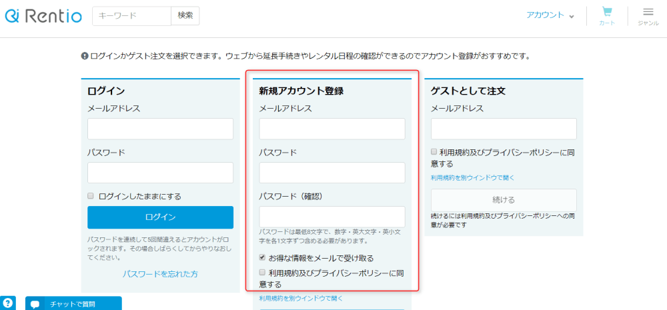Viewport: 667px width, 310px height.
Task: Open registration 利用規約を別ウインドウで開く link
Action: click(x=301, y=299)
